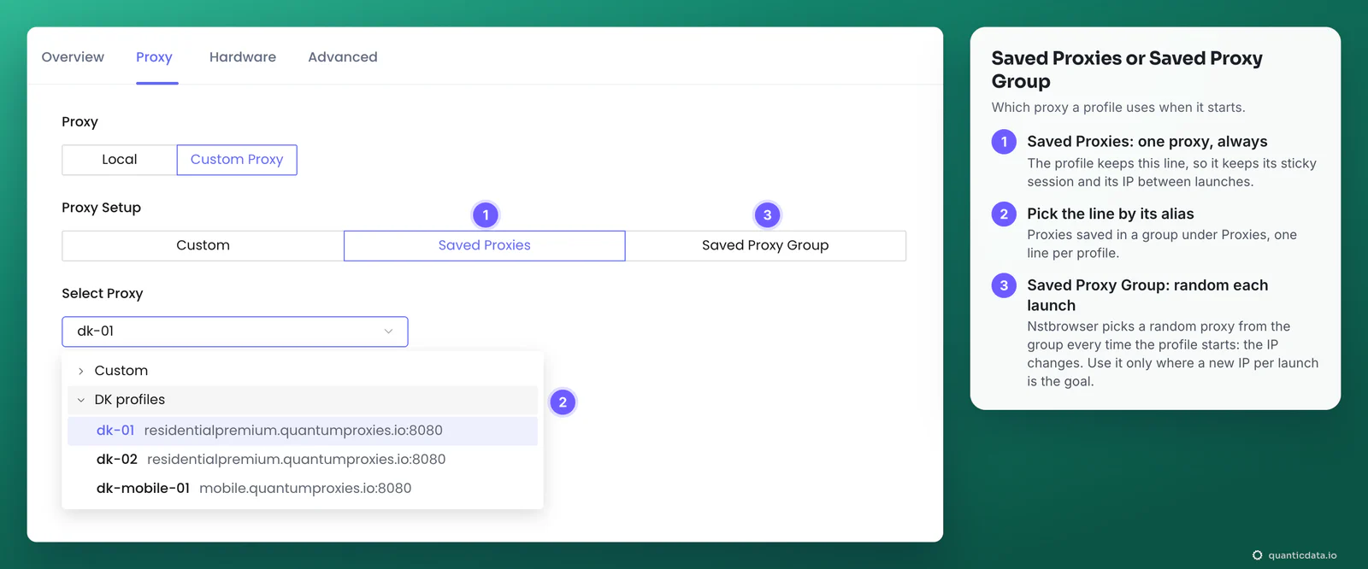Click 'Saved Proxy Group: random each launch' heading
1368x569 pixels.
click(x=1147, y=296)
